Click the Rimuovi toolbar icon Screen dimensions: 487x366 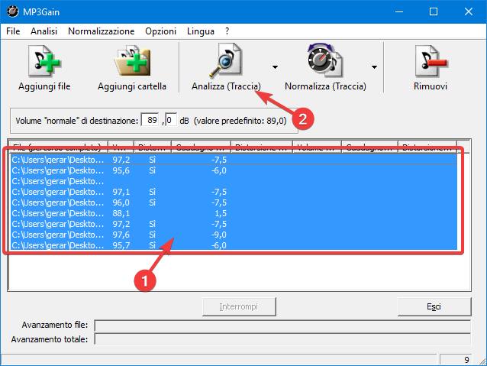431,61
